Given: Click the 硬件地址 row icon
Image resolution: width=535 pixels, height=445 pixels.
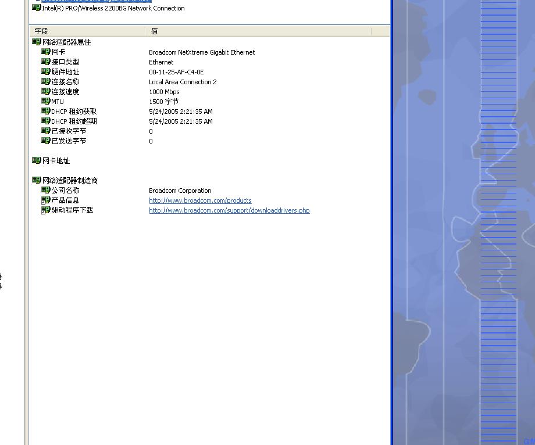Looking at the screenshot, I should tap(46, 72).
